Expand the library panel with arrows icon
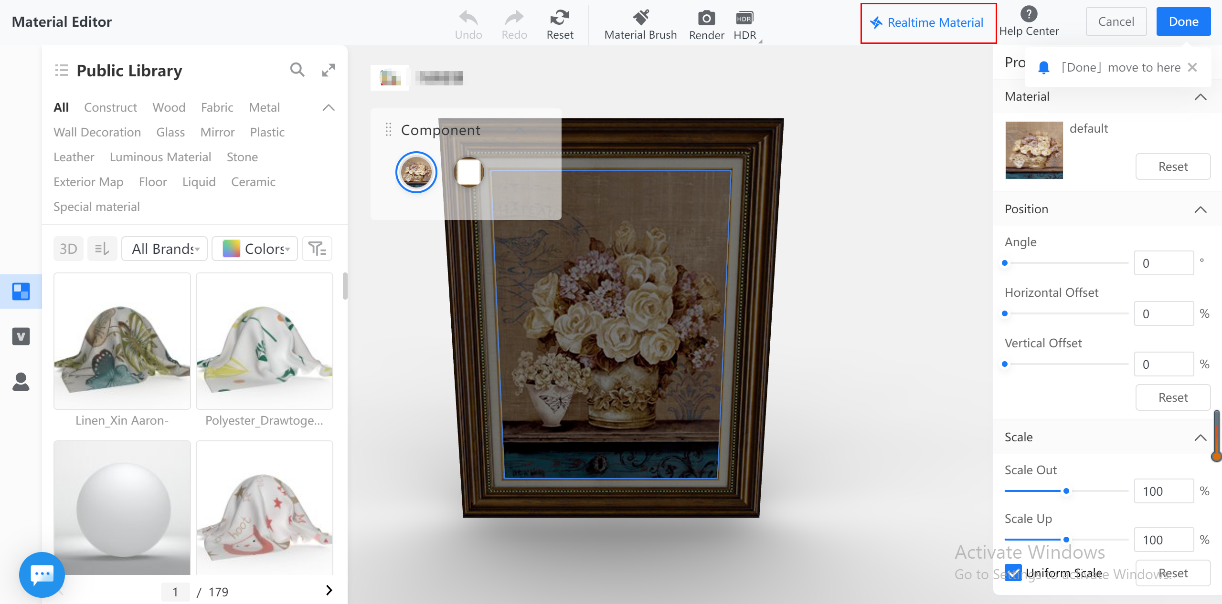 (x=329, y=70)
